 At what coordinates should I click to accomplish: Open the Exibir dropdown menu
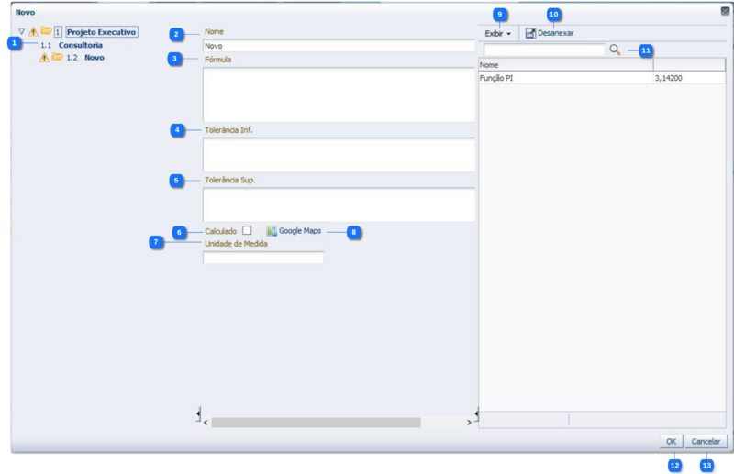pos(497,33)
